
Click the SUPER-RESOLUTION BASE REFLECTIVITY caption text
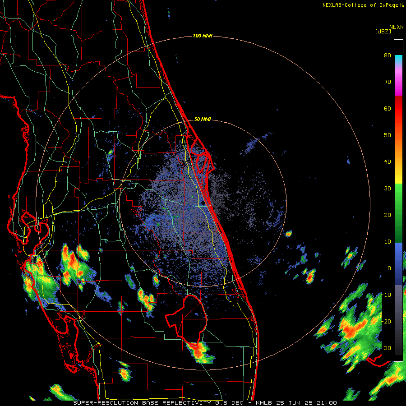pyautogui.click(x=142, y=403)
